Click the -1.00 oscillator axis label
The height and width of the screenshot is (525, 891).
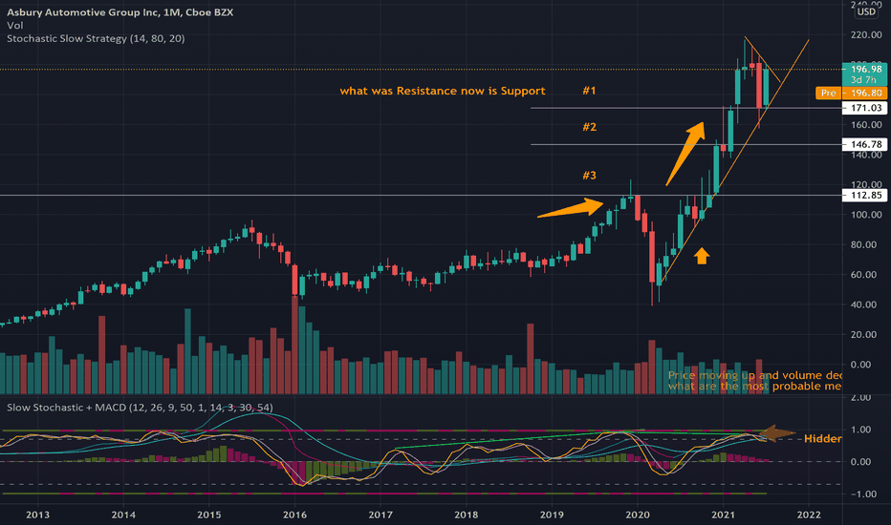[x=865, y=494]
